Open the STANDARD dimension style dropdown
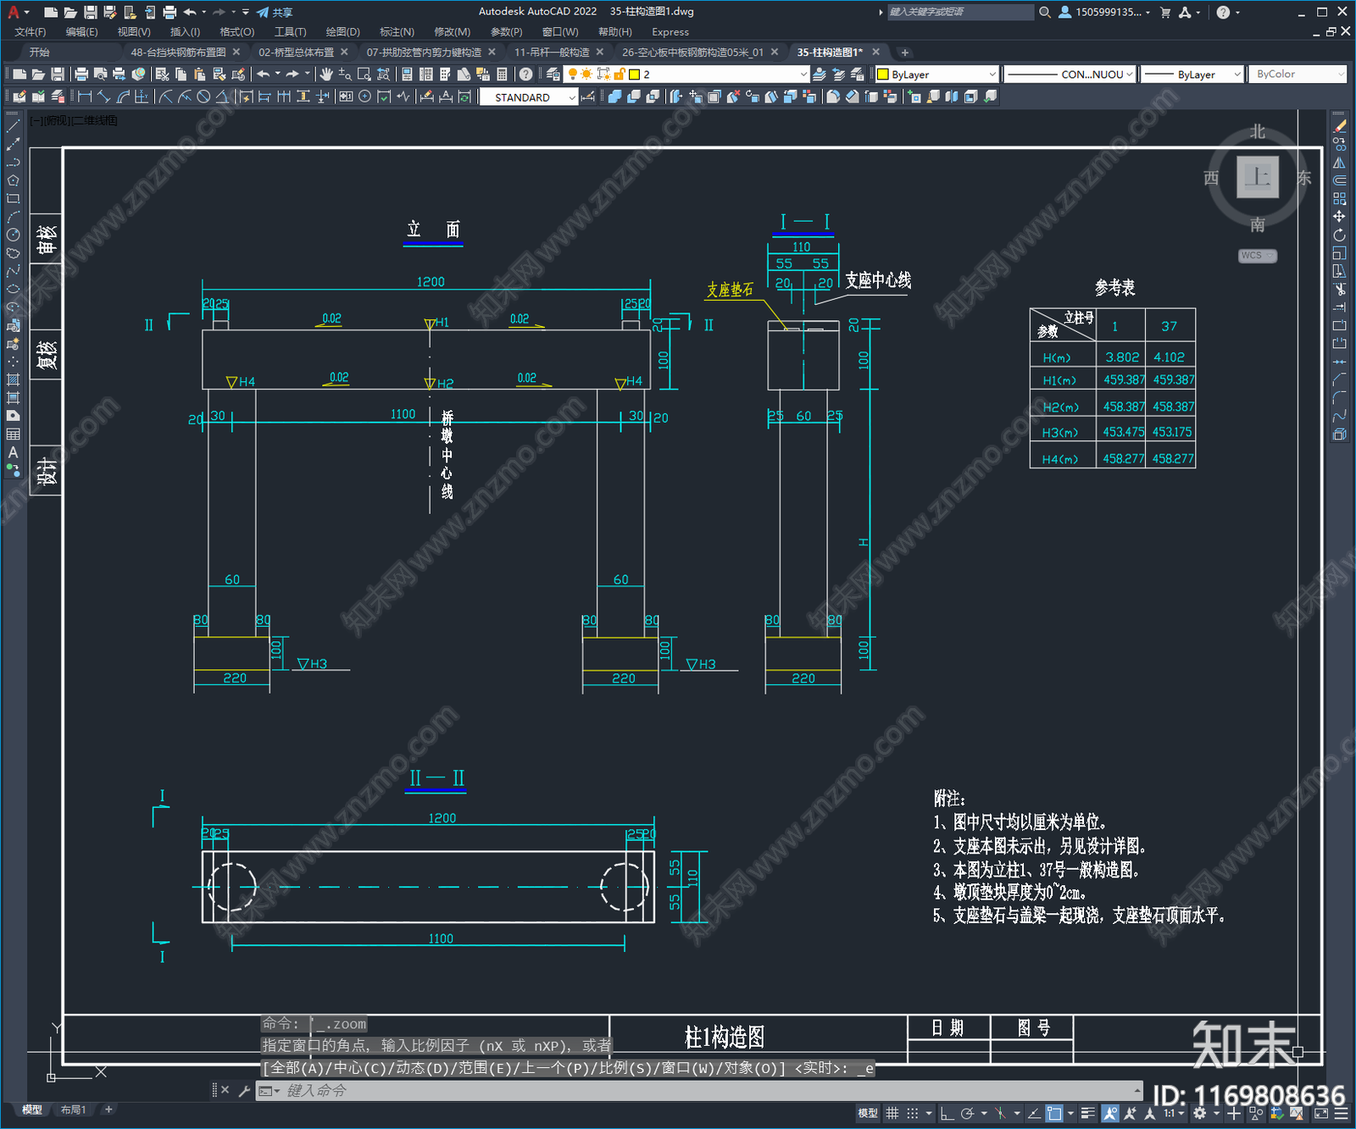 tap(529, 97)
